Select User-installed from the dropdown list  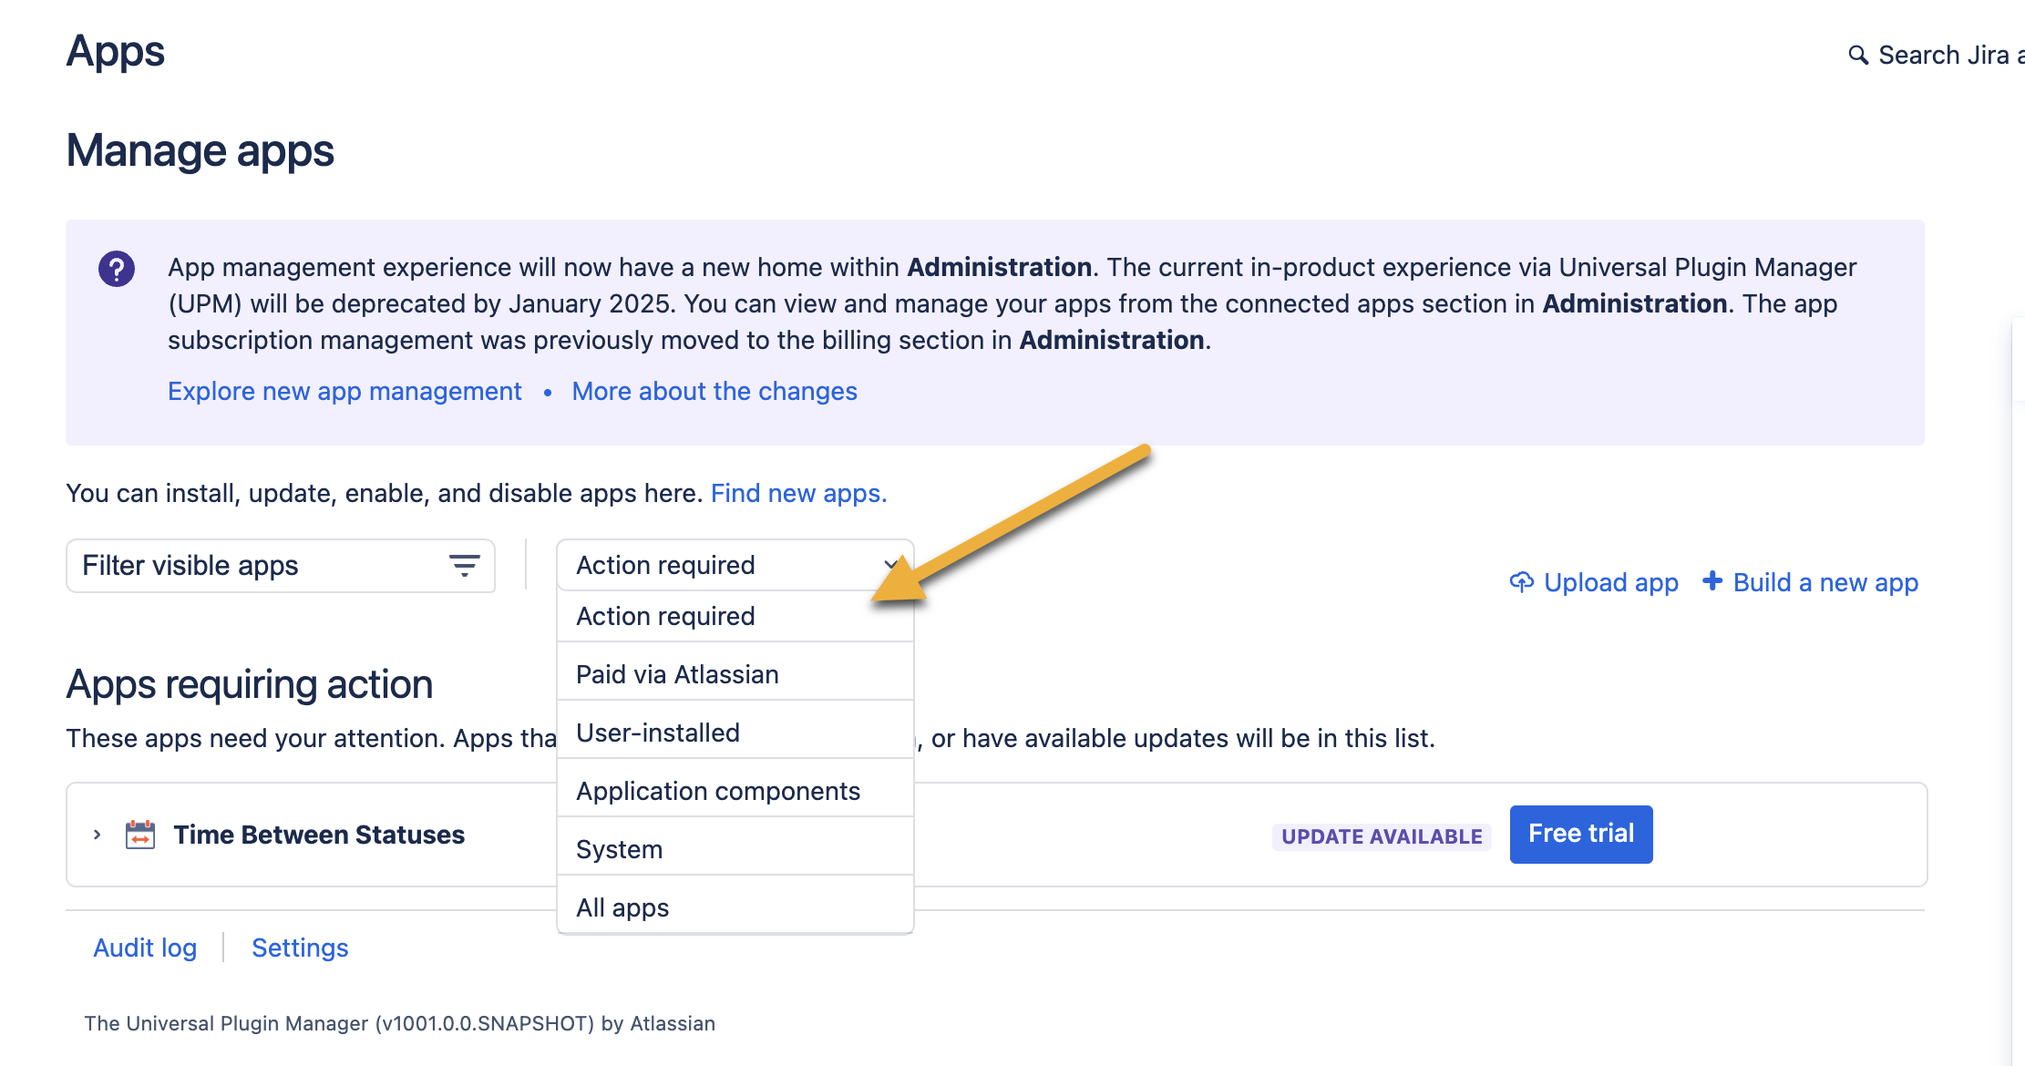click(658, 733)
